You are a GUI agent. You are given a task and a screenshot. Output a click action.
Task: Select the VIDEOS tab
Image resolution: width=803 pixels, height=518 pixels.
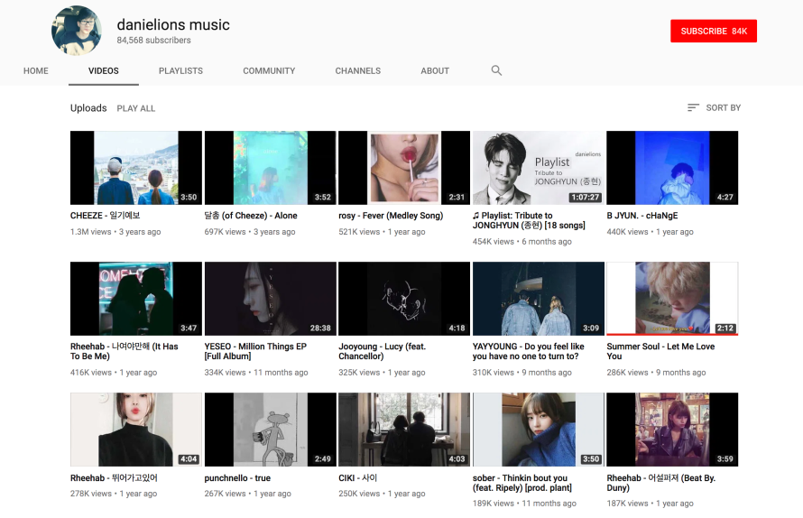tap(104, 70)
